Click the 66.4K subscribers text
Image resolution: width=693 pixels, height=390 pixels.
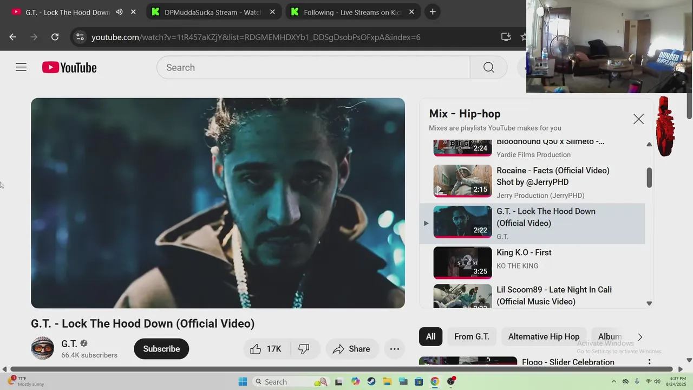[89, 355]
